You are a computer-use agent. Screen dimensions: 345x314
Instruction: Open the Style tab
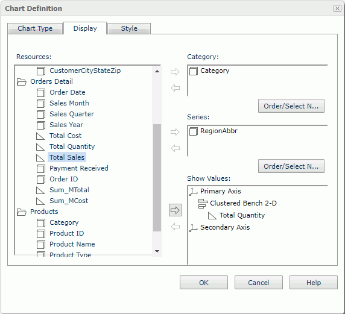tap(129, 28)
